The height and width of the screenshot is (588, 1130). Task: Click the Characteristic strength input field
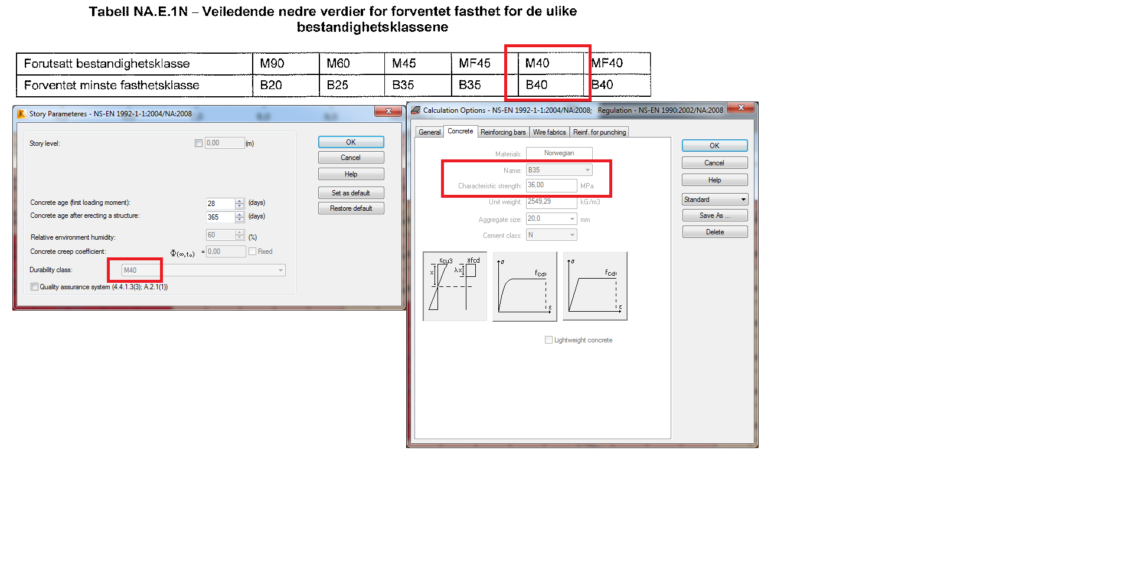coord(551,185)
